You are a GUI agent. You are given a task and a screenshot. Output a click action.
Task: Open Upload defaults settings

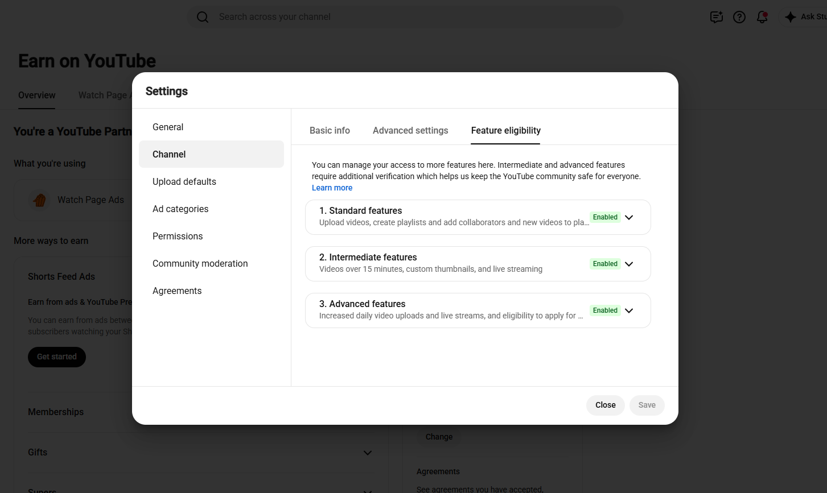(x=211, y=181)
